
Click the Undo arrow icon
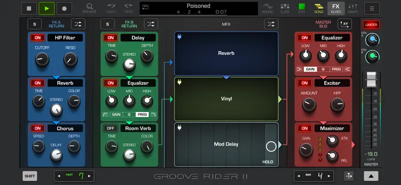point(111,8)
